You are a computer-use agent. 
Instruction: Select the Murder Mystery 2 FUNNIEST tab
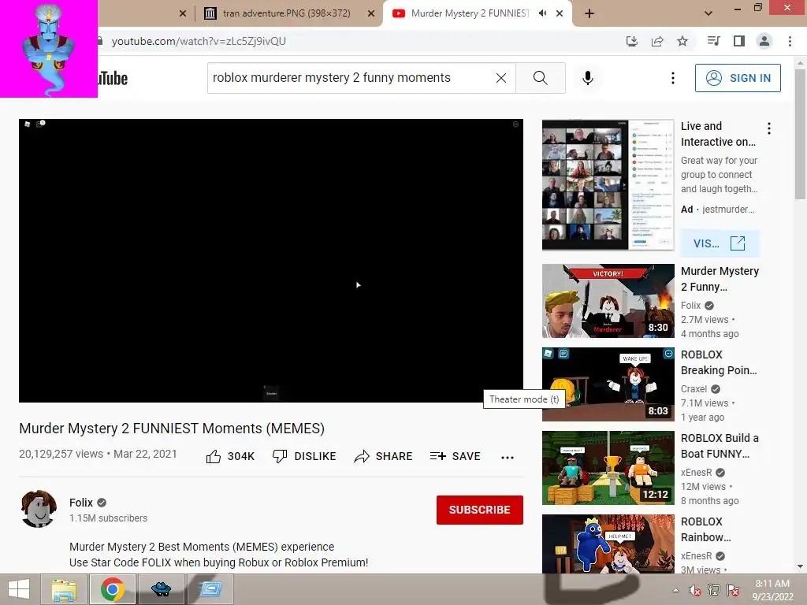pos(470,13)
